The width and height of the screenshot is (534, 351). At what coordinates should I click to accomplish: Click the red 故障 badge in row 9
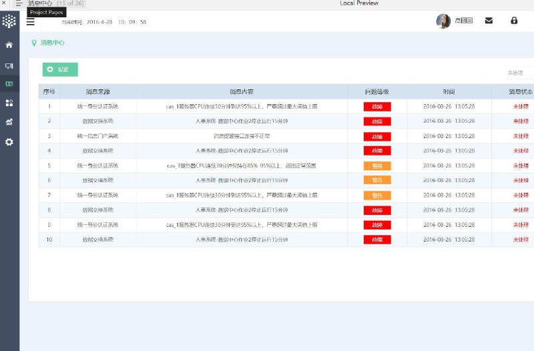377,225
